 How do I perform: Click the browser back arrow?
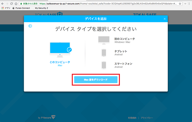3,4
